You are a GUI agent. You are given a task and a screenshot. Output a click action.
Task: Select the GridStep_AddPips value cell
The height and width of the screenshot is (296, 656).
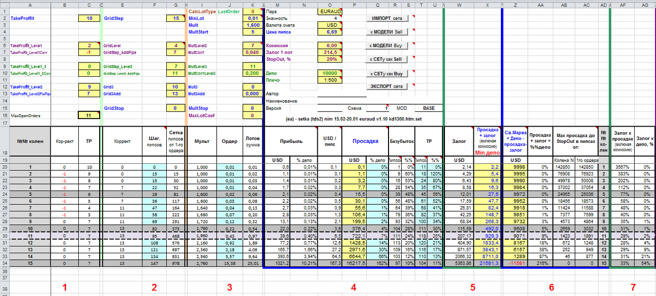(176, 52)
